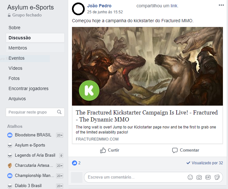Open the sticker picker icon
The width and height of the screenshot is (228, 189).
[x=217, y=177]
